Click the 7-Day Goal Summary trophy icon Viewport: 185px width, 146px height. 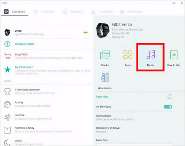(x=7, y=92)
